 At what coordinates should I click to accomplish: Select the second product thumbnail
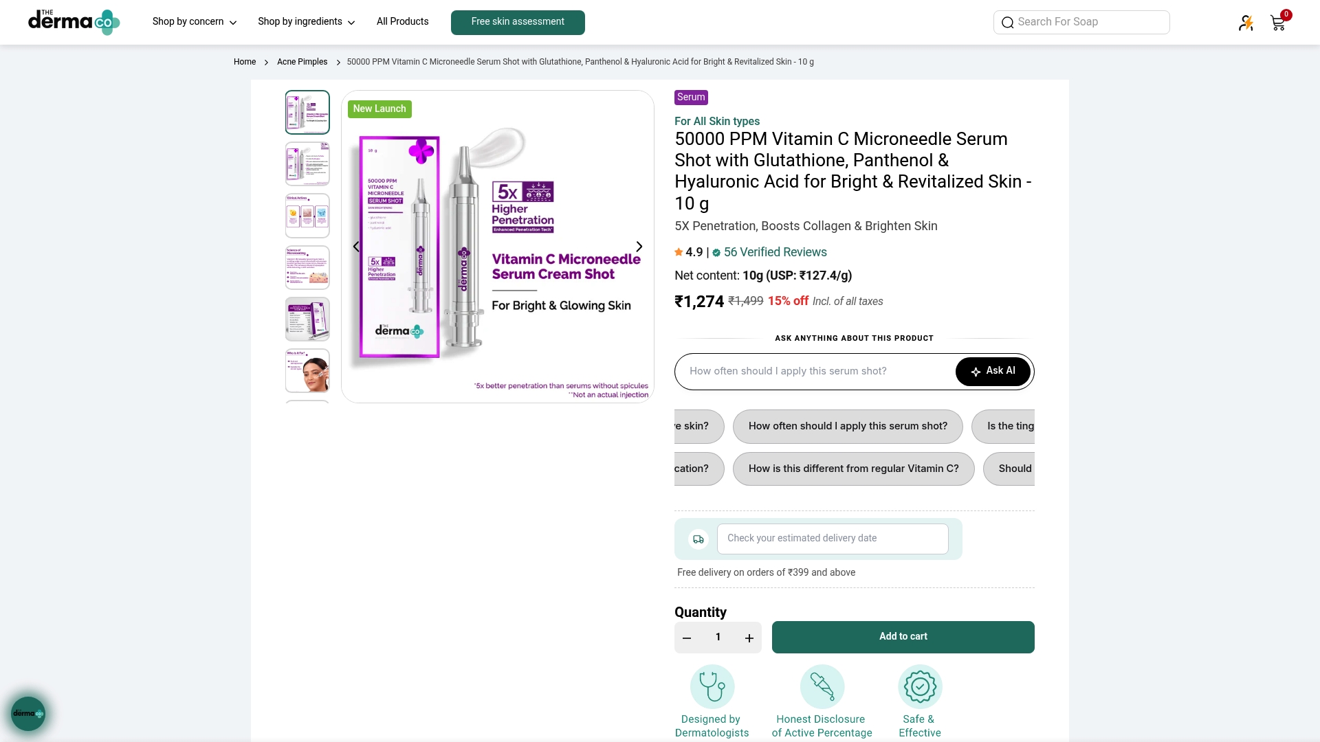(307, 164)
